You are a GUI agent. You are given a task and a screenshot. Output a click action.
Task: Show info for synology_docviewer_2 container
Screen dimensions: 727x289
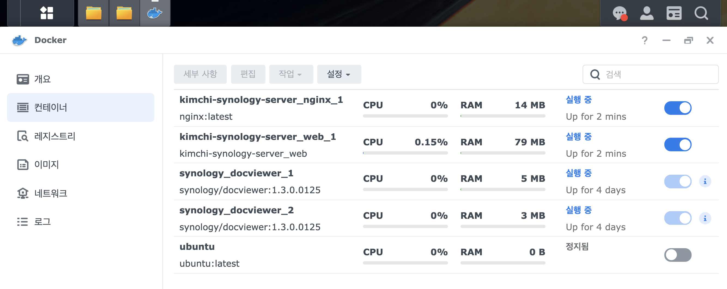[705, 218]
